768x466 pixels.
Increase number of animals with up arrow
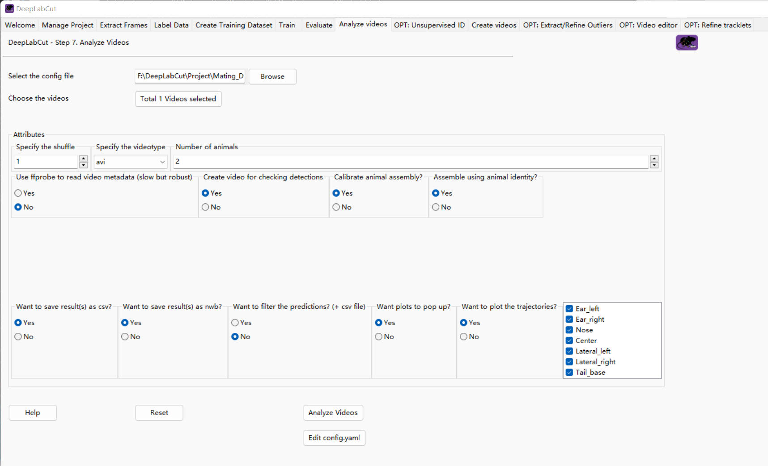pos(654,158)
